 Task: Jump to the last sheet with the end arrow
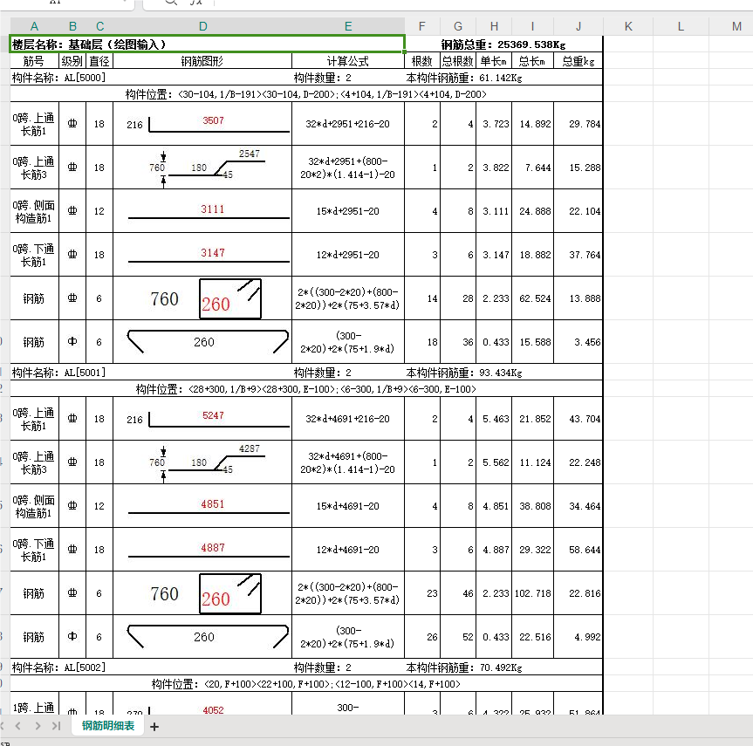[56, 726]
